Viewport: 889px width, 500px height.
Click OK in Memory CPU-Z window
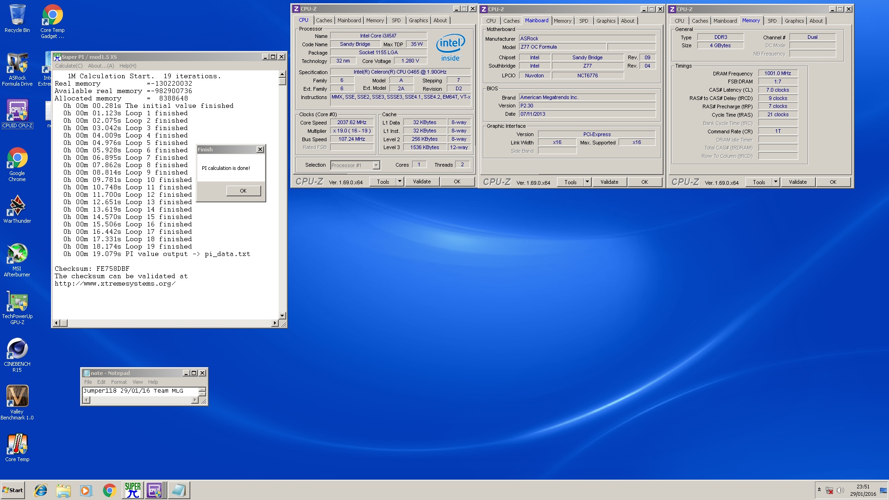click(833, 182)
